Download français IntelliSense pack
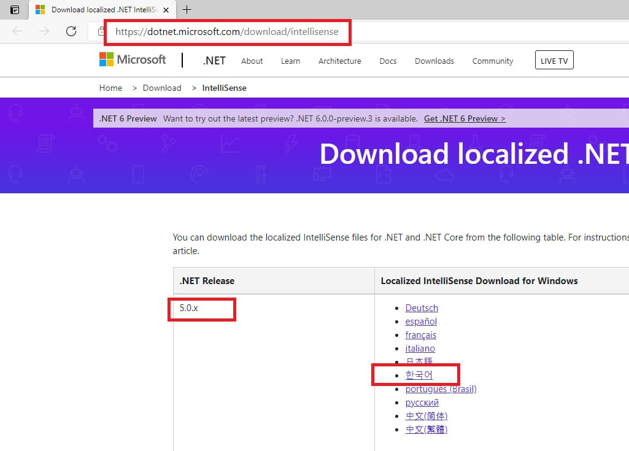 click(x=420, y=335)
